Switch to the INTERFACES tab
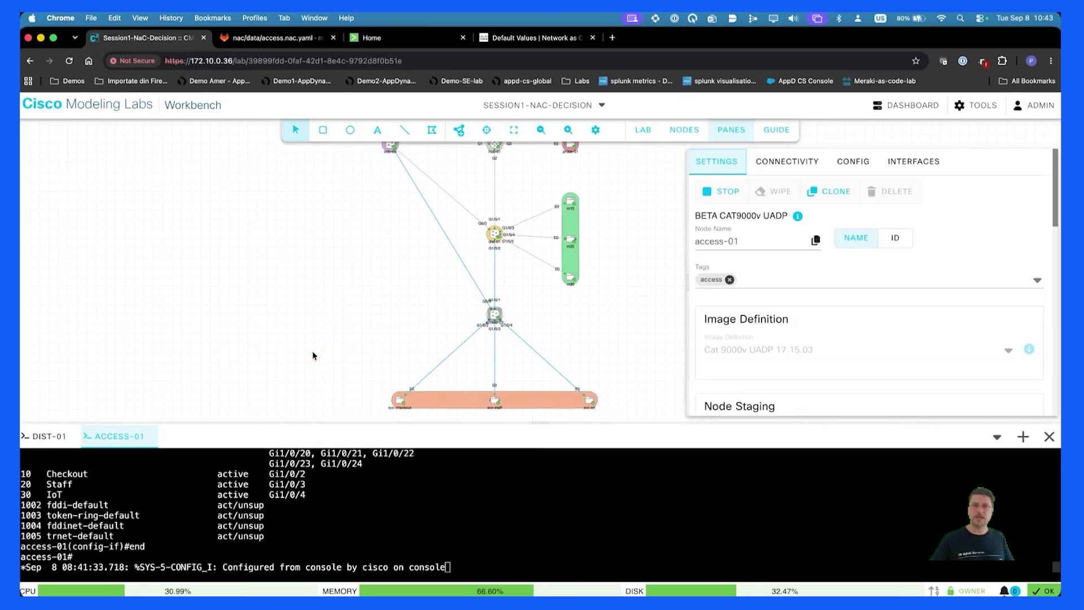 coord(913,162)
